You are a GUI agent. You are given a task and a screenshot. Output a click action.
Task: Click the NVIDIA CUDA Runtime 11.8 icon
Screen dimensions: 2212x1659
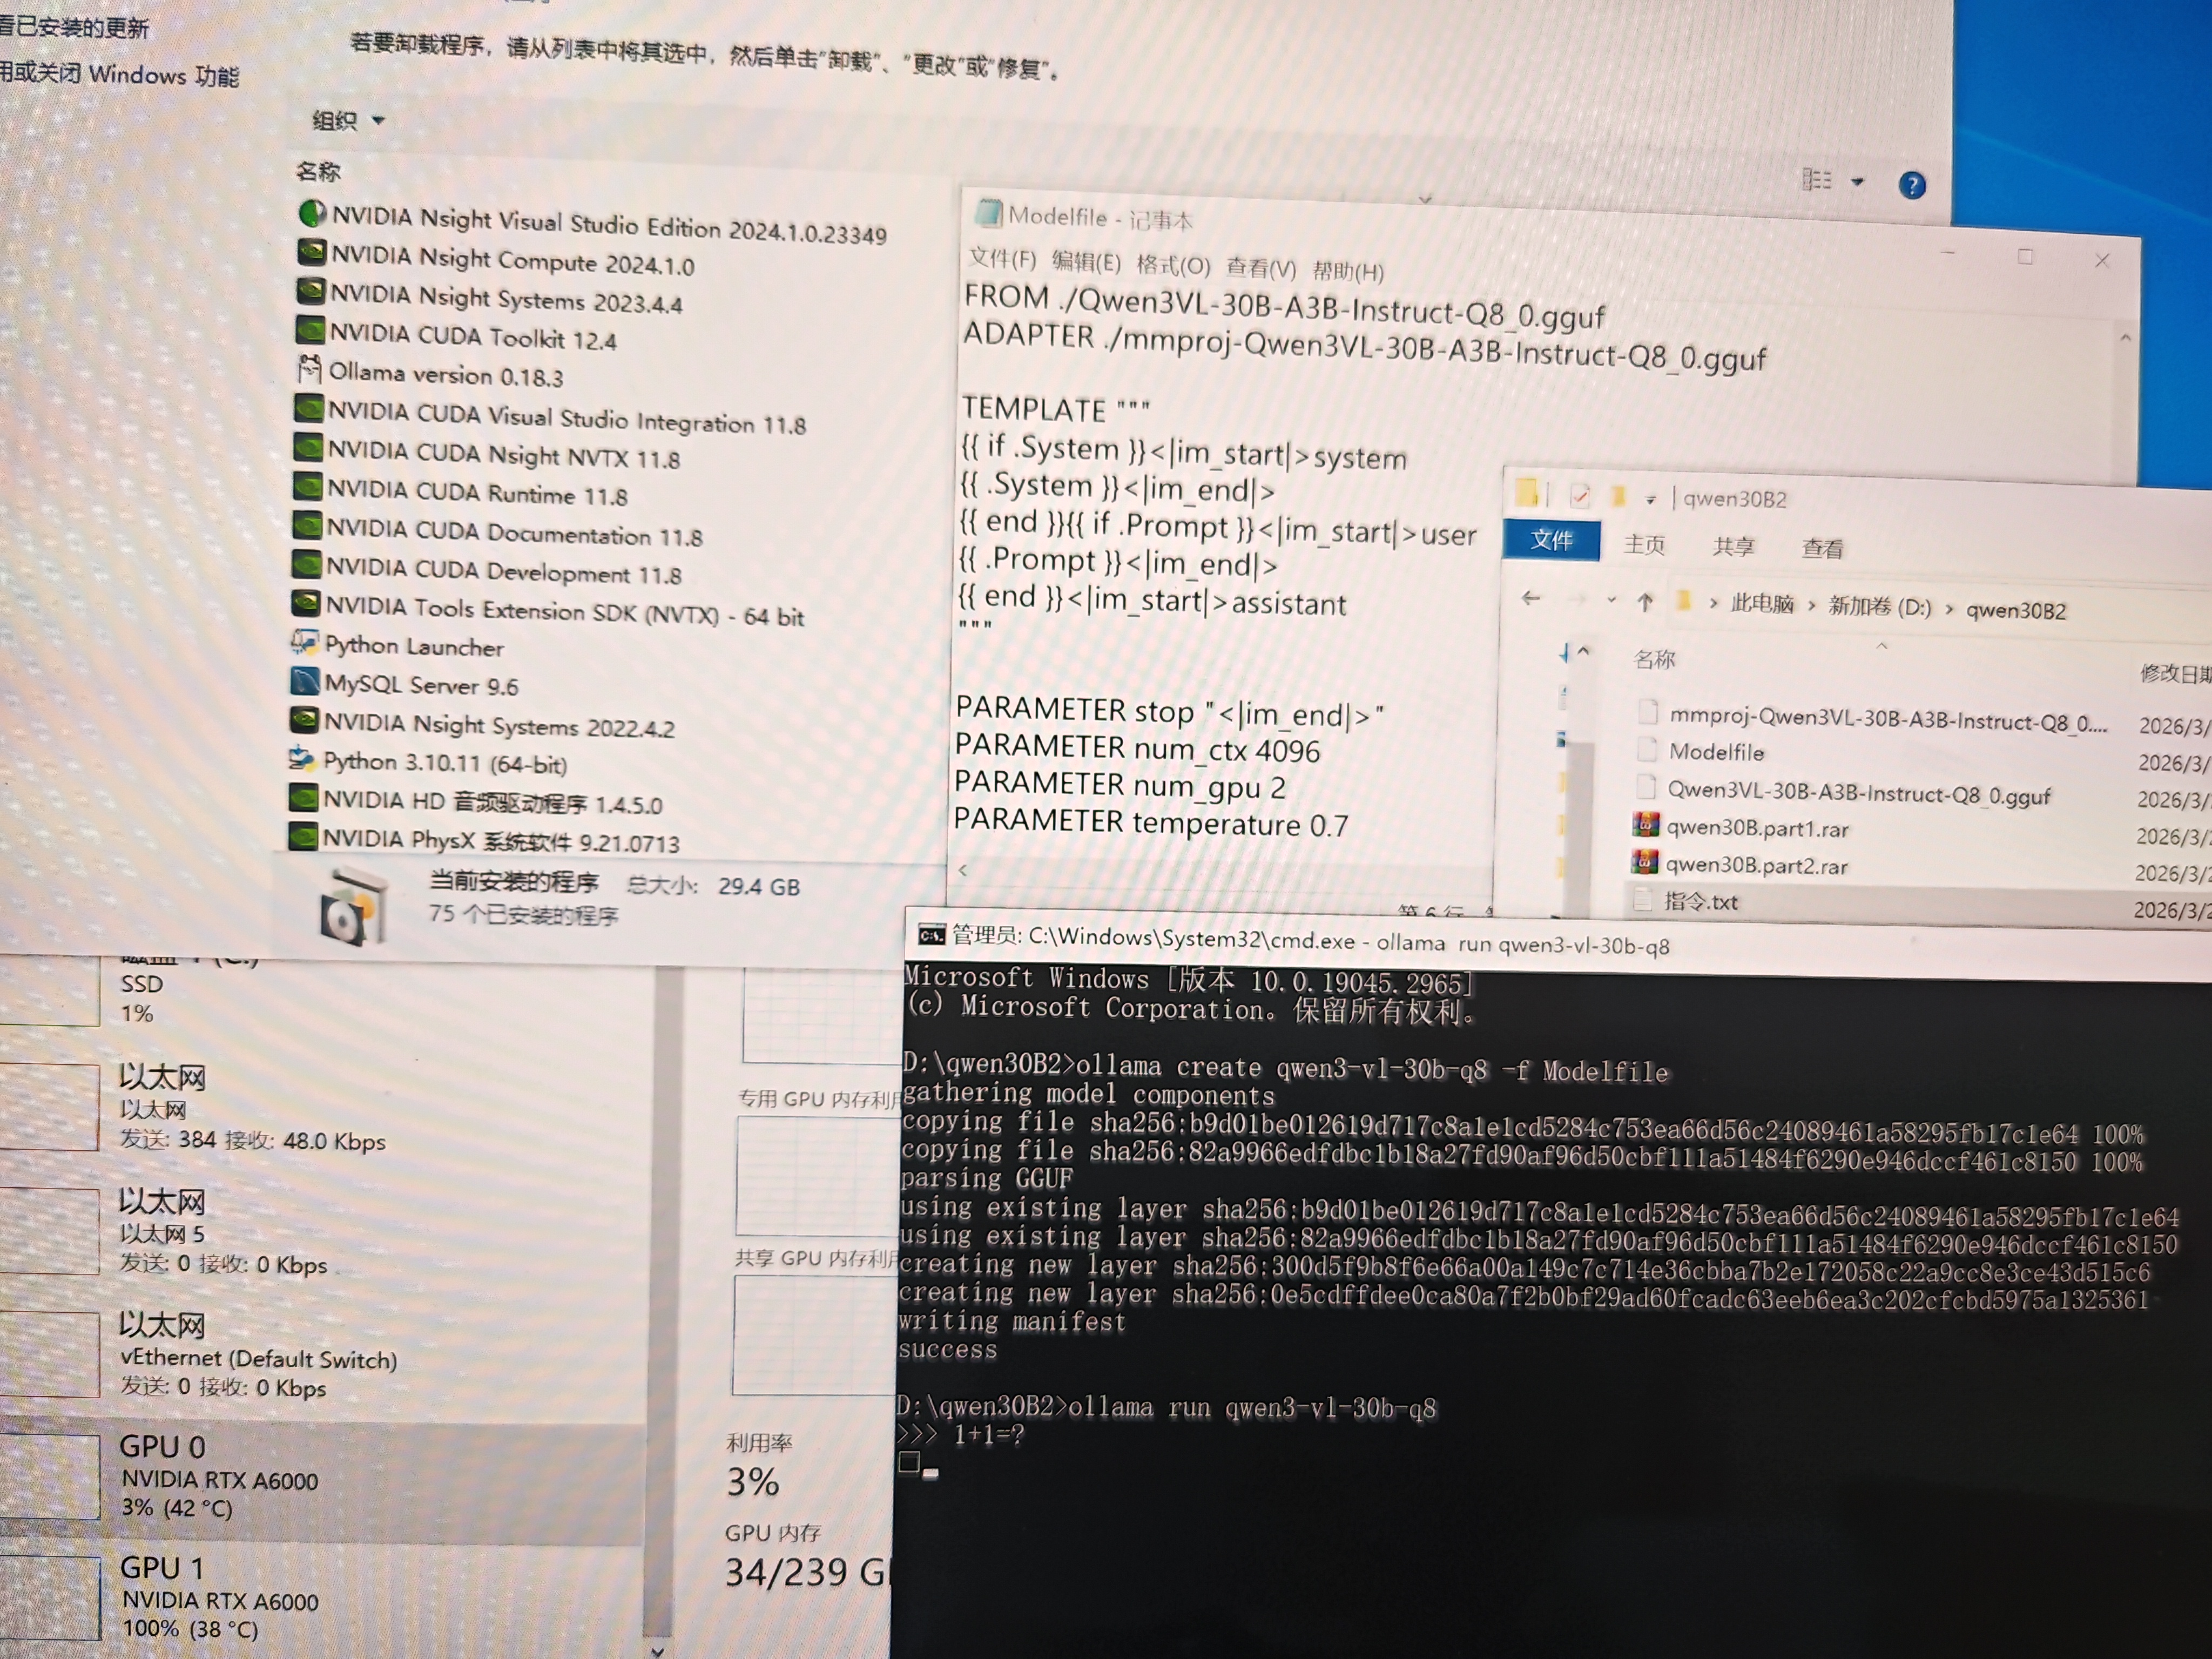pyautogui.click(x=307, y=487)
